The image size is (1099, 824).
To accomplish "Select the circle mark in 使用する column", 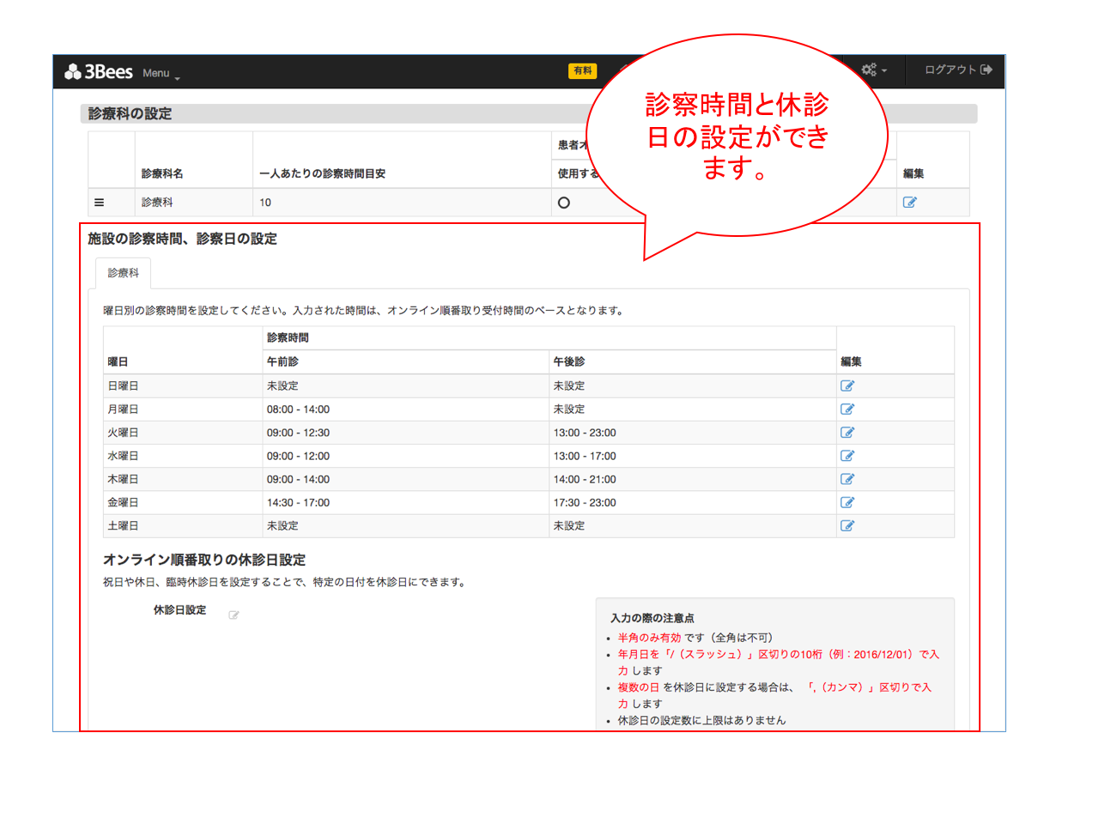I will point(564,203).
